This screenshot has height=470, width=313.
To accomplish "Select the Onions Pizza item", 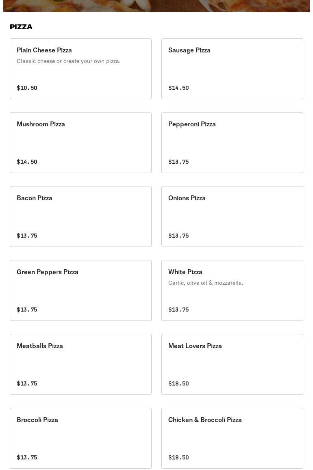I will click(232, 217).
